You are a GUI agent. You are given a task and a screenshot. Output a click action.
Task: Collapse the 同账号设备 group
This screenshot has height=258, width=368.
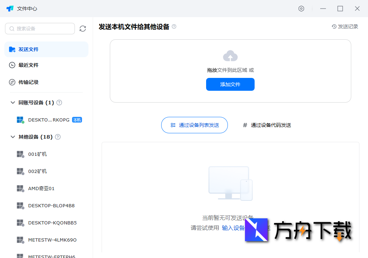[x=12, y=102]
